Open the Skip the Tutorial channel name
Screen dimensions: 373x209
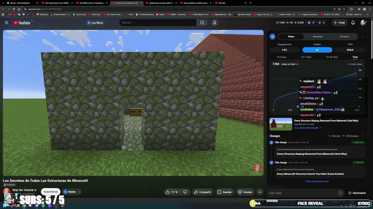23,190
